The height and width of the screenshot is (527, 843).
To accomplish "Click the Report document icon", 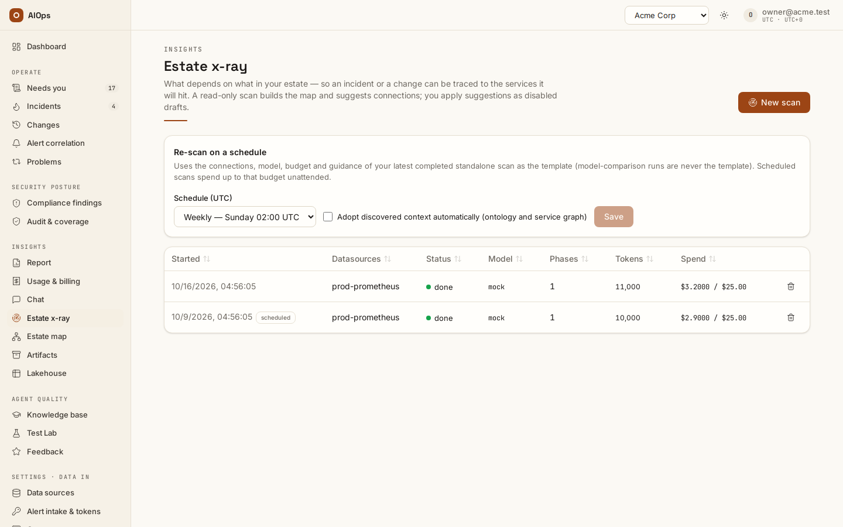I will [x=16, y=263].
